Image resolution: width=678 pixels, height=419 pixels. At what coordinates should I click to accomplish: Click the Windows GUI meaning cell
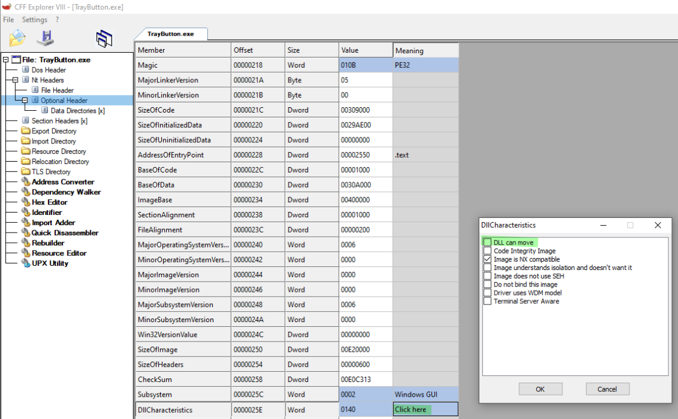425,394
